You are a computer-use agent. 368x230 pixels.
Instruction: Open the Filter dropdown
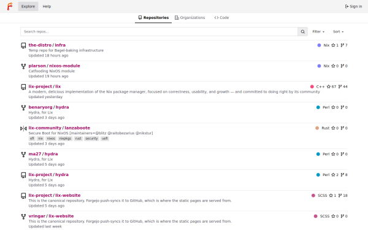[x=318, y=32]
